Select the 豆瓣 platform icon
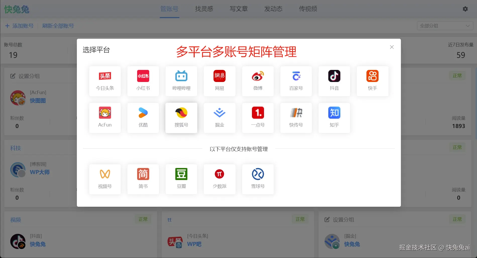477x258 pixels. [181, 179]
